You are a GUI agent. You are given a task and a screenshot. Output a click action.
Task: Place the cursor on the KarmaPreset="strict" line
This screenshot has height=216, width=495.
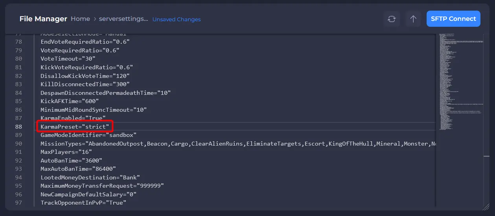pos(75,127)
